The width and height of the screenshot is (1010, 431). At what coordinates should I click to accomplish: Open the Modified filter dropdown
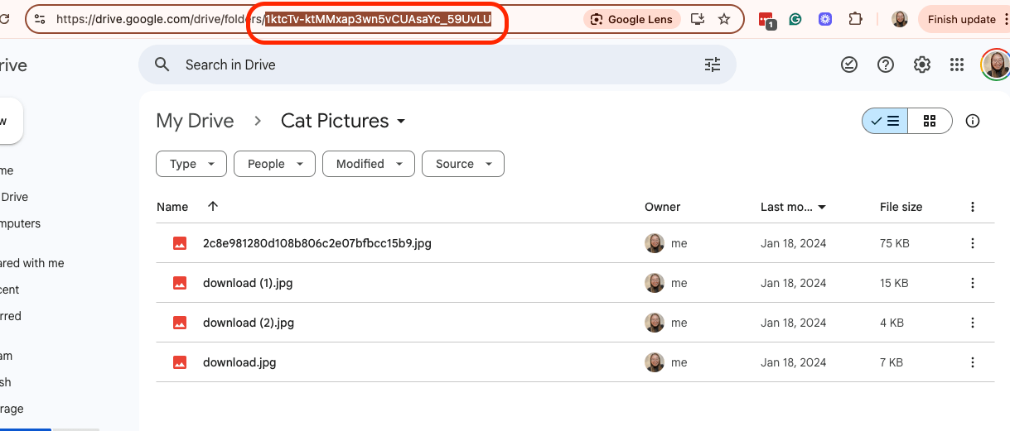click(368, 164)
